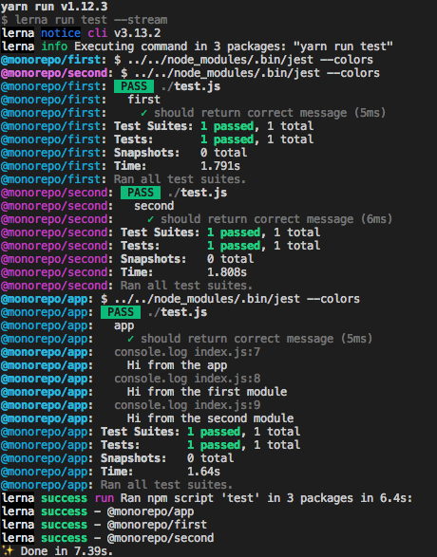Screen dimensions: 437x557
Task: Click 'Hi from the second module' output
Action: (210, 418)
